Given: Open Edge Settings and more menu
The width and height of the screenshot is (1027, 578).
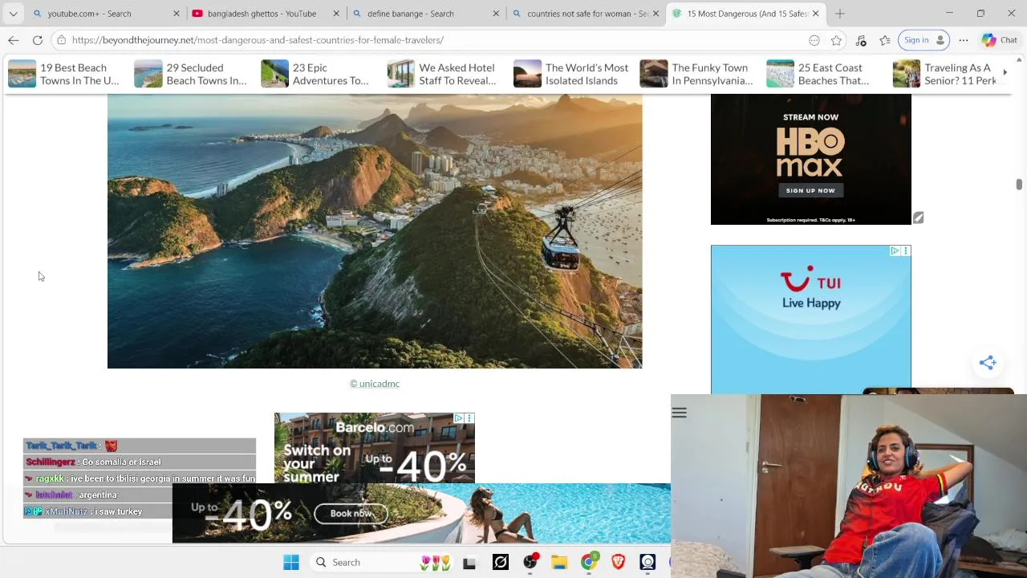Looking at the screenshot, I should pos(964,40).
